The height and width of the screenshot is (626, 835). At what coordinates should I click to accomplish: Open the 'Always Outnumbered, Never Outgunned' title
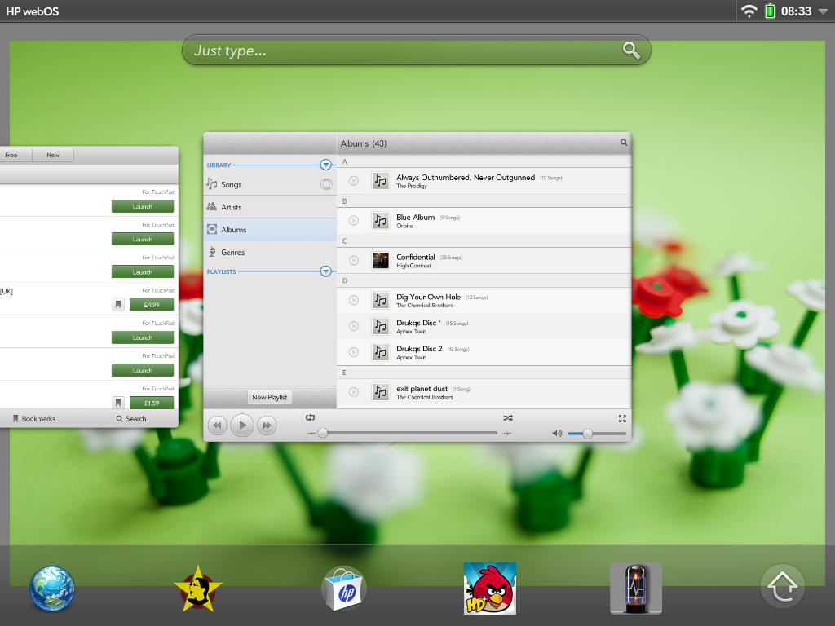click(x=466, y=177)
